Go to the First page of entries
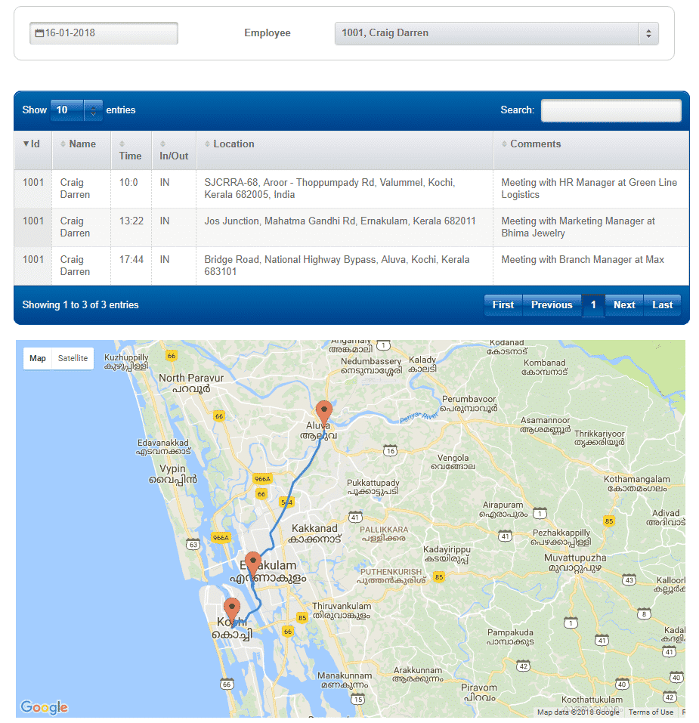Image resolution: width=699 pixels, height=723 pixels. click(503, 304)
